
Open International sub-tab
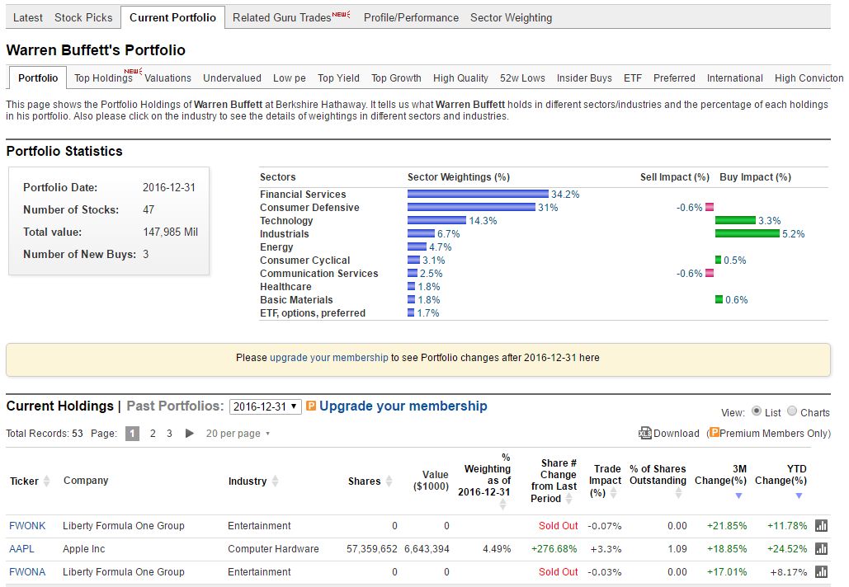tap(735, 77)
